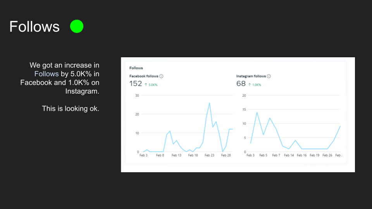Image resolution: width=372 pixels, height=209 pixels.
Task: Click the Feb 13 label on Facebook chart
Action: (x=176, y=155)
